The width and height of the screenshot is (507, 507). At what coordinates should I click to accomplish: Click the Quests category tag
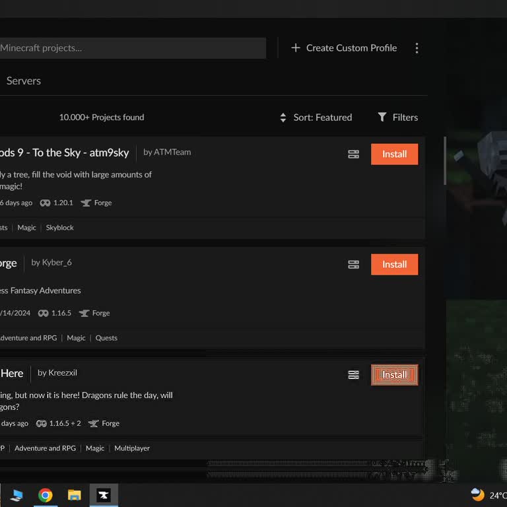[106, 338]
